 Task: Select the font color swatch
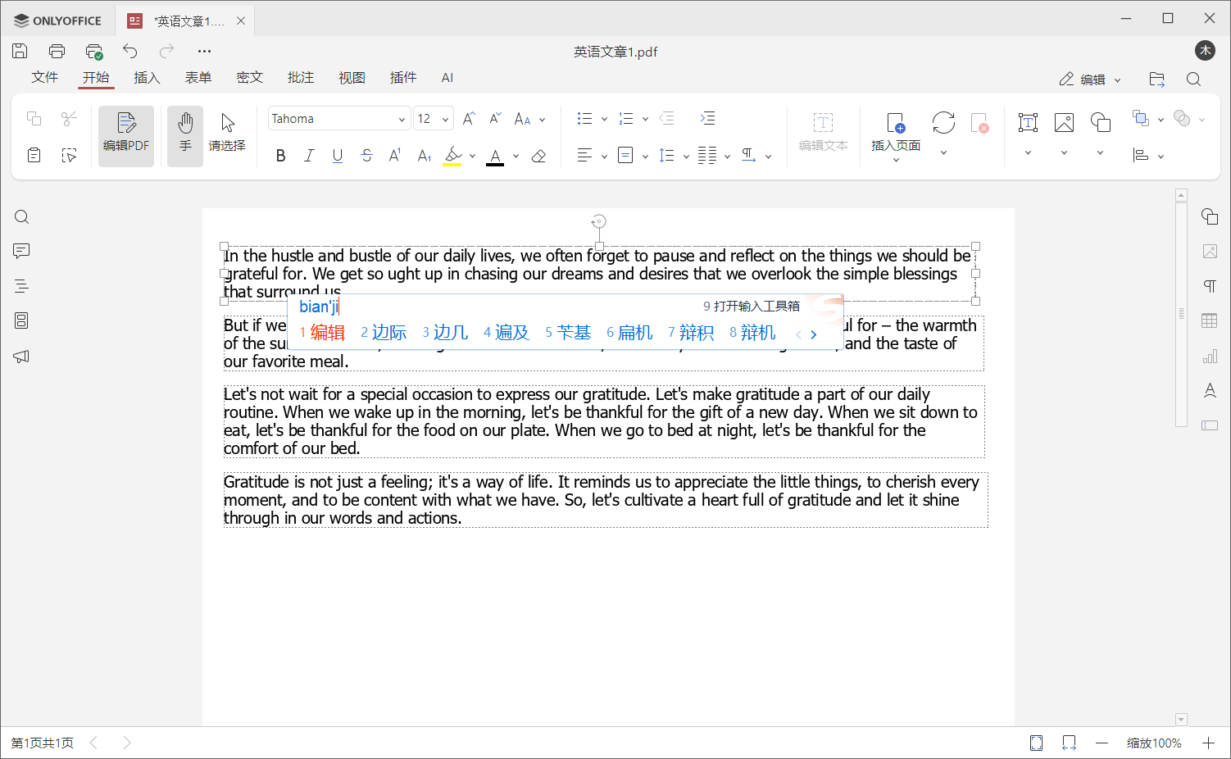pyautogui.click(x=495, y=156)
